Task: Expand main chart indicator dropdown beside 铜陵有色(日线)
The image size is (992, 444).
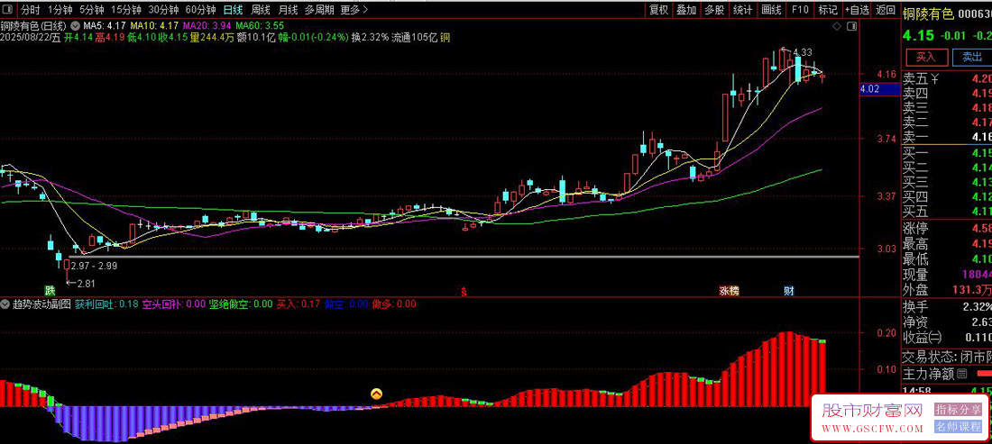Action: (76, 26)
